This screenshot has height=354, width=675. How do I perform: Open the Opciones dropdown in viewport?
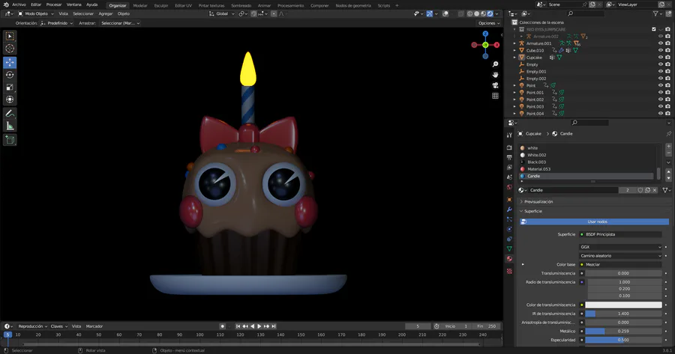[x=488, y=23]
